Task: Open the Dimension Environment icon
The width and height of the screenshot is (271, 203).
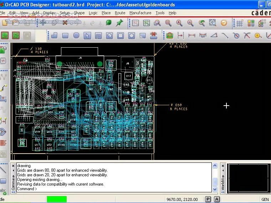Action: pyautogui.click(x=170, y=36)
